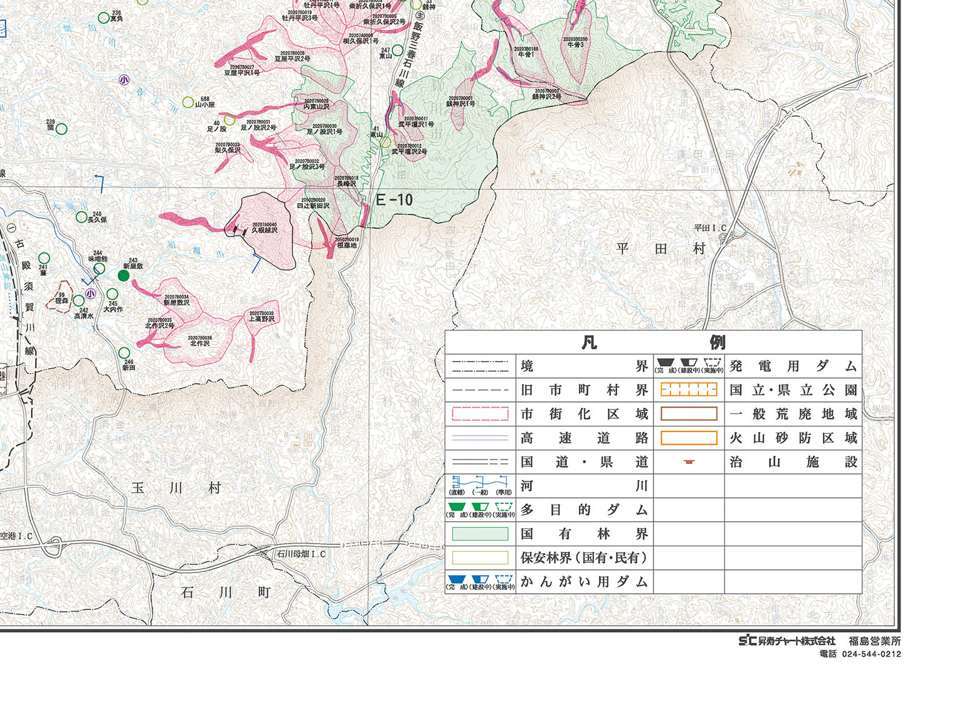Click the 久根越沢 outlined area label
The width and height of the screenshot is (954, 706).
264,230
